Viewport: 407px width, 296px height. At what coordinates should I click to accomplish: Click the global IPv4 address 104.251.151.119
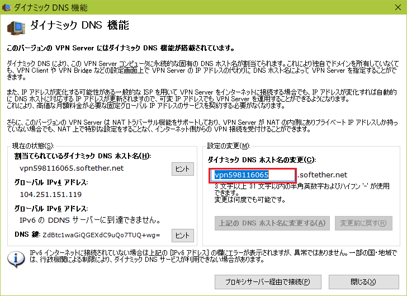[51, 194]
